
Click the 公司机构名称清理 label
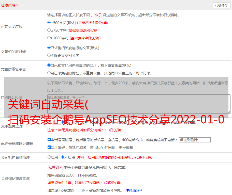pyautogui.click(x=15, y=157)
